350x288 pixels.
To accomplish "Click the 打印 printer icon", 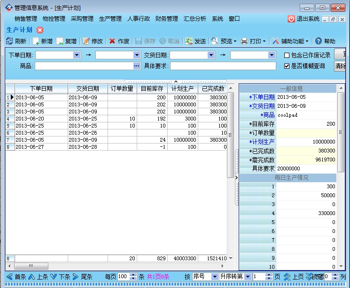I will pos(244,41).
